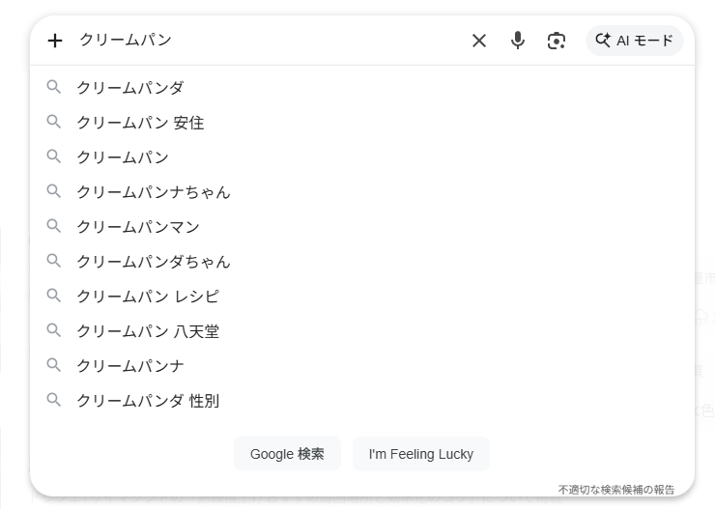Viewport: 715px width, 509px height.
Task: Select the クリームパンナ suggestion
Action: click(x=130, y=366)
